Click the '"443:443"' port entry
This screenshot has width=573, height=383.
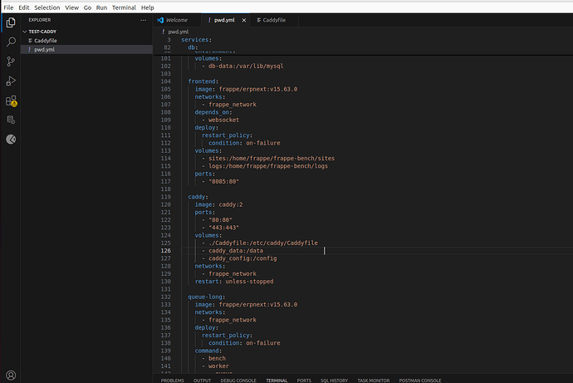(223, 228)
